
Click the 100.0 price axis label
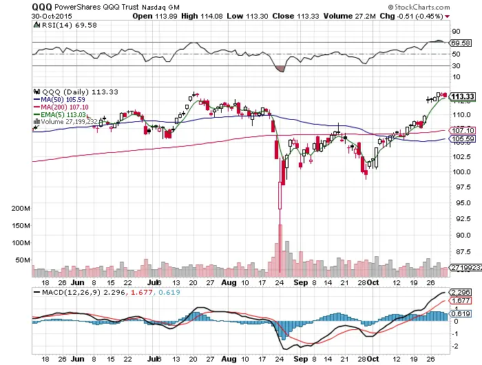[461, 172]
